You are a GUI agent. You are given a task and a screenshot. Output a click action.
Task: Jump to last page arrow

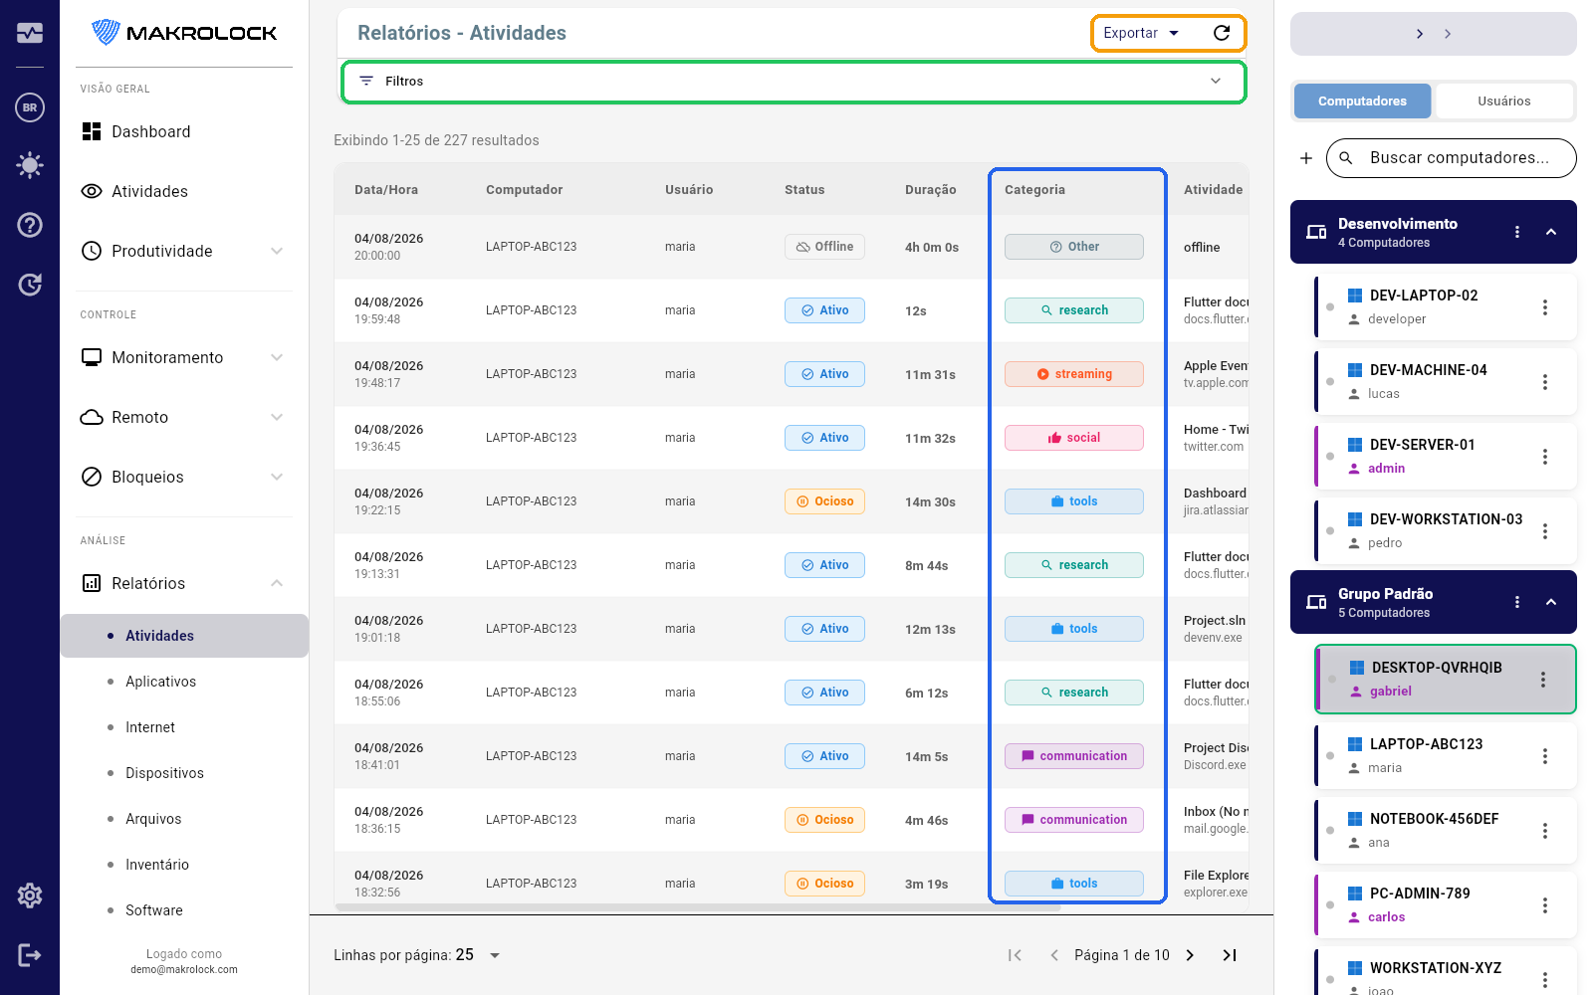[x=1230, y=955]
